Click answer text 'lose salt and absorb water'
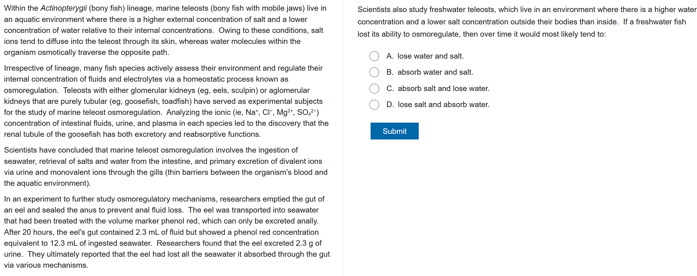 443,104
